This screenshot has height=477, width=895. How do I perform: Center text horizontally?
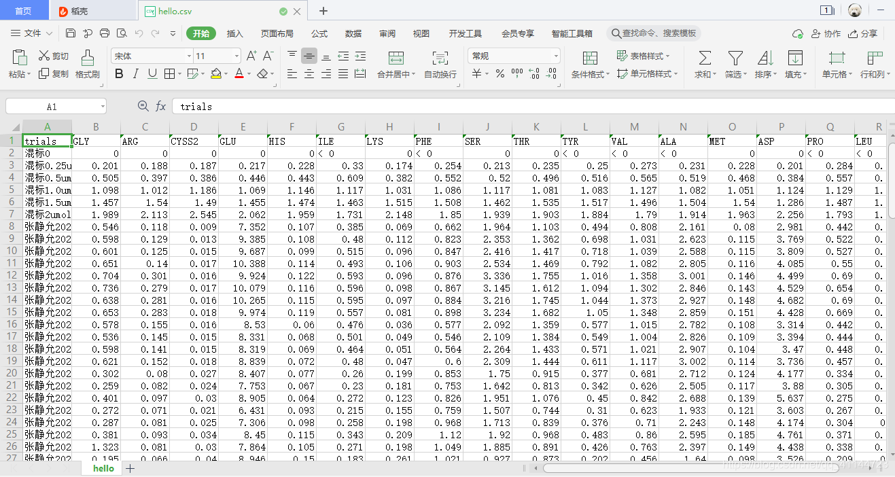pyautogui.click(x=309, y=73)
